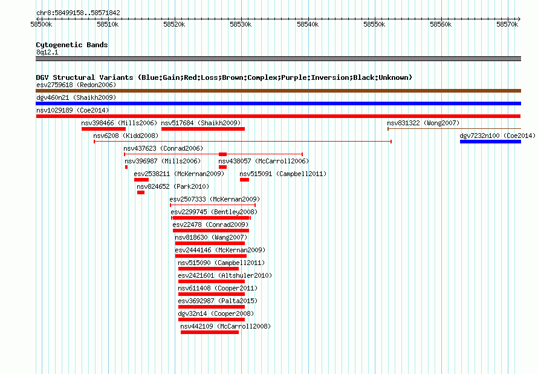This screenshot has height=374, width=538.
Task: Select the nsv515091 (Campbell2011) red bar
Action: [x=244, y=180]
